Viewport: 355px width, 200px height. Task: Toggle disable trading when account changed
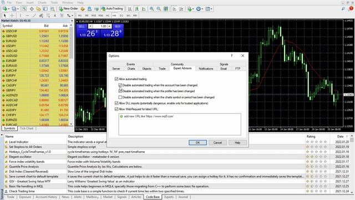click(120, 85)
